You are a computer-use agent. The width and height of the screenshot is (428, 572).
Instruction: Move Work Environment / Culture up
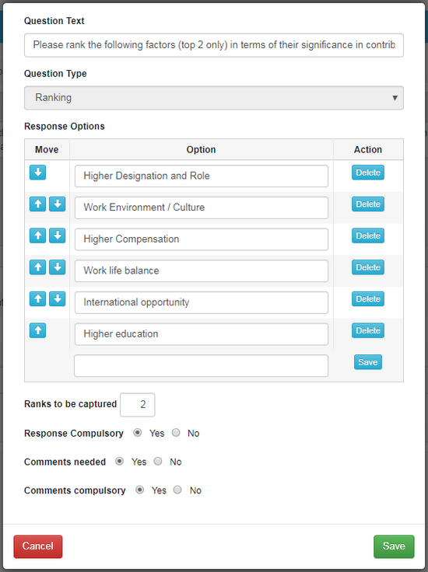[37, 204]
